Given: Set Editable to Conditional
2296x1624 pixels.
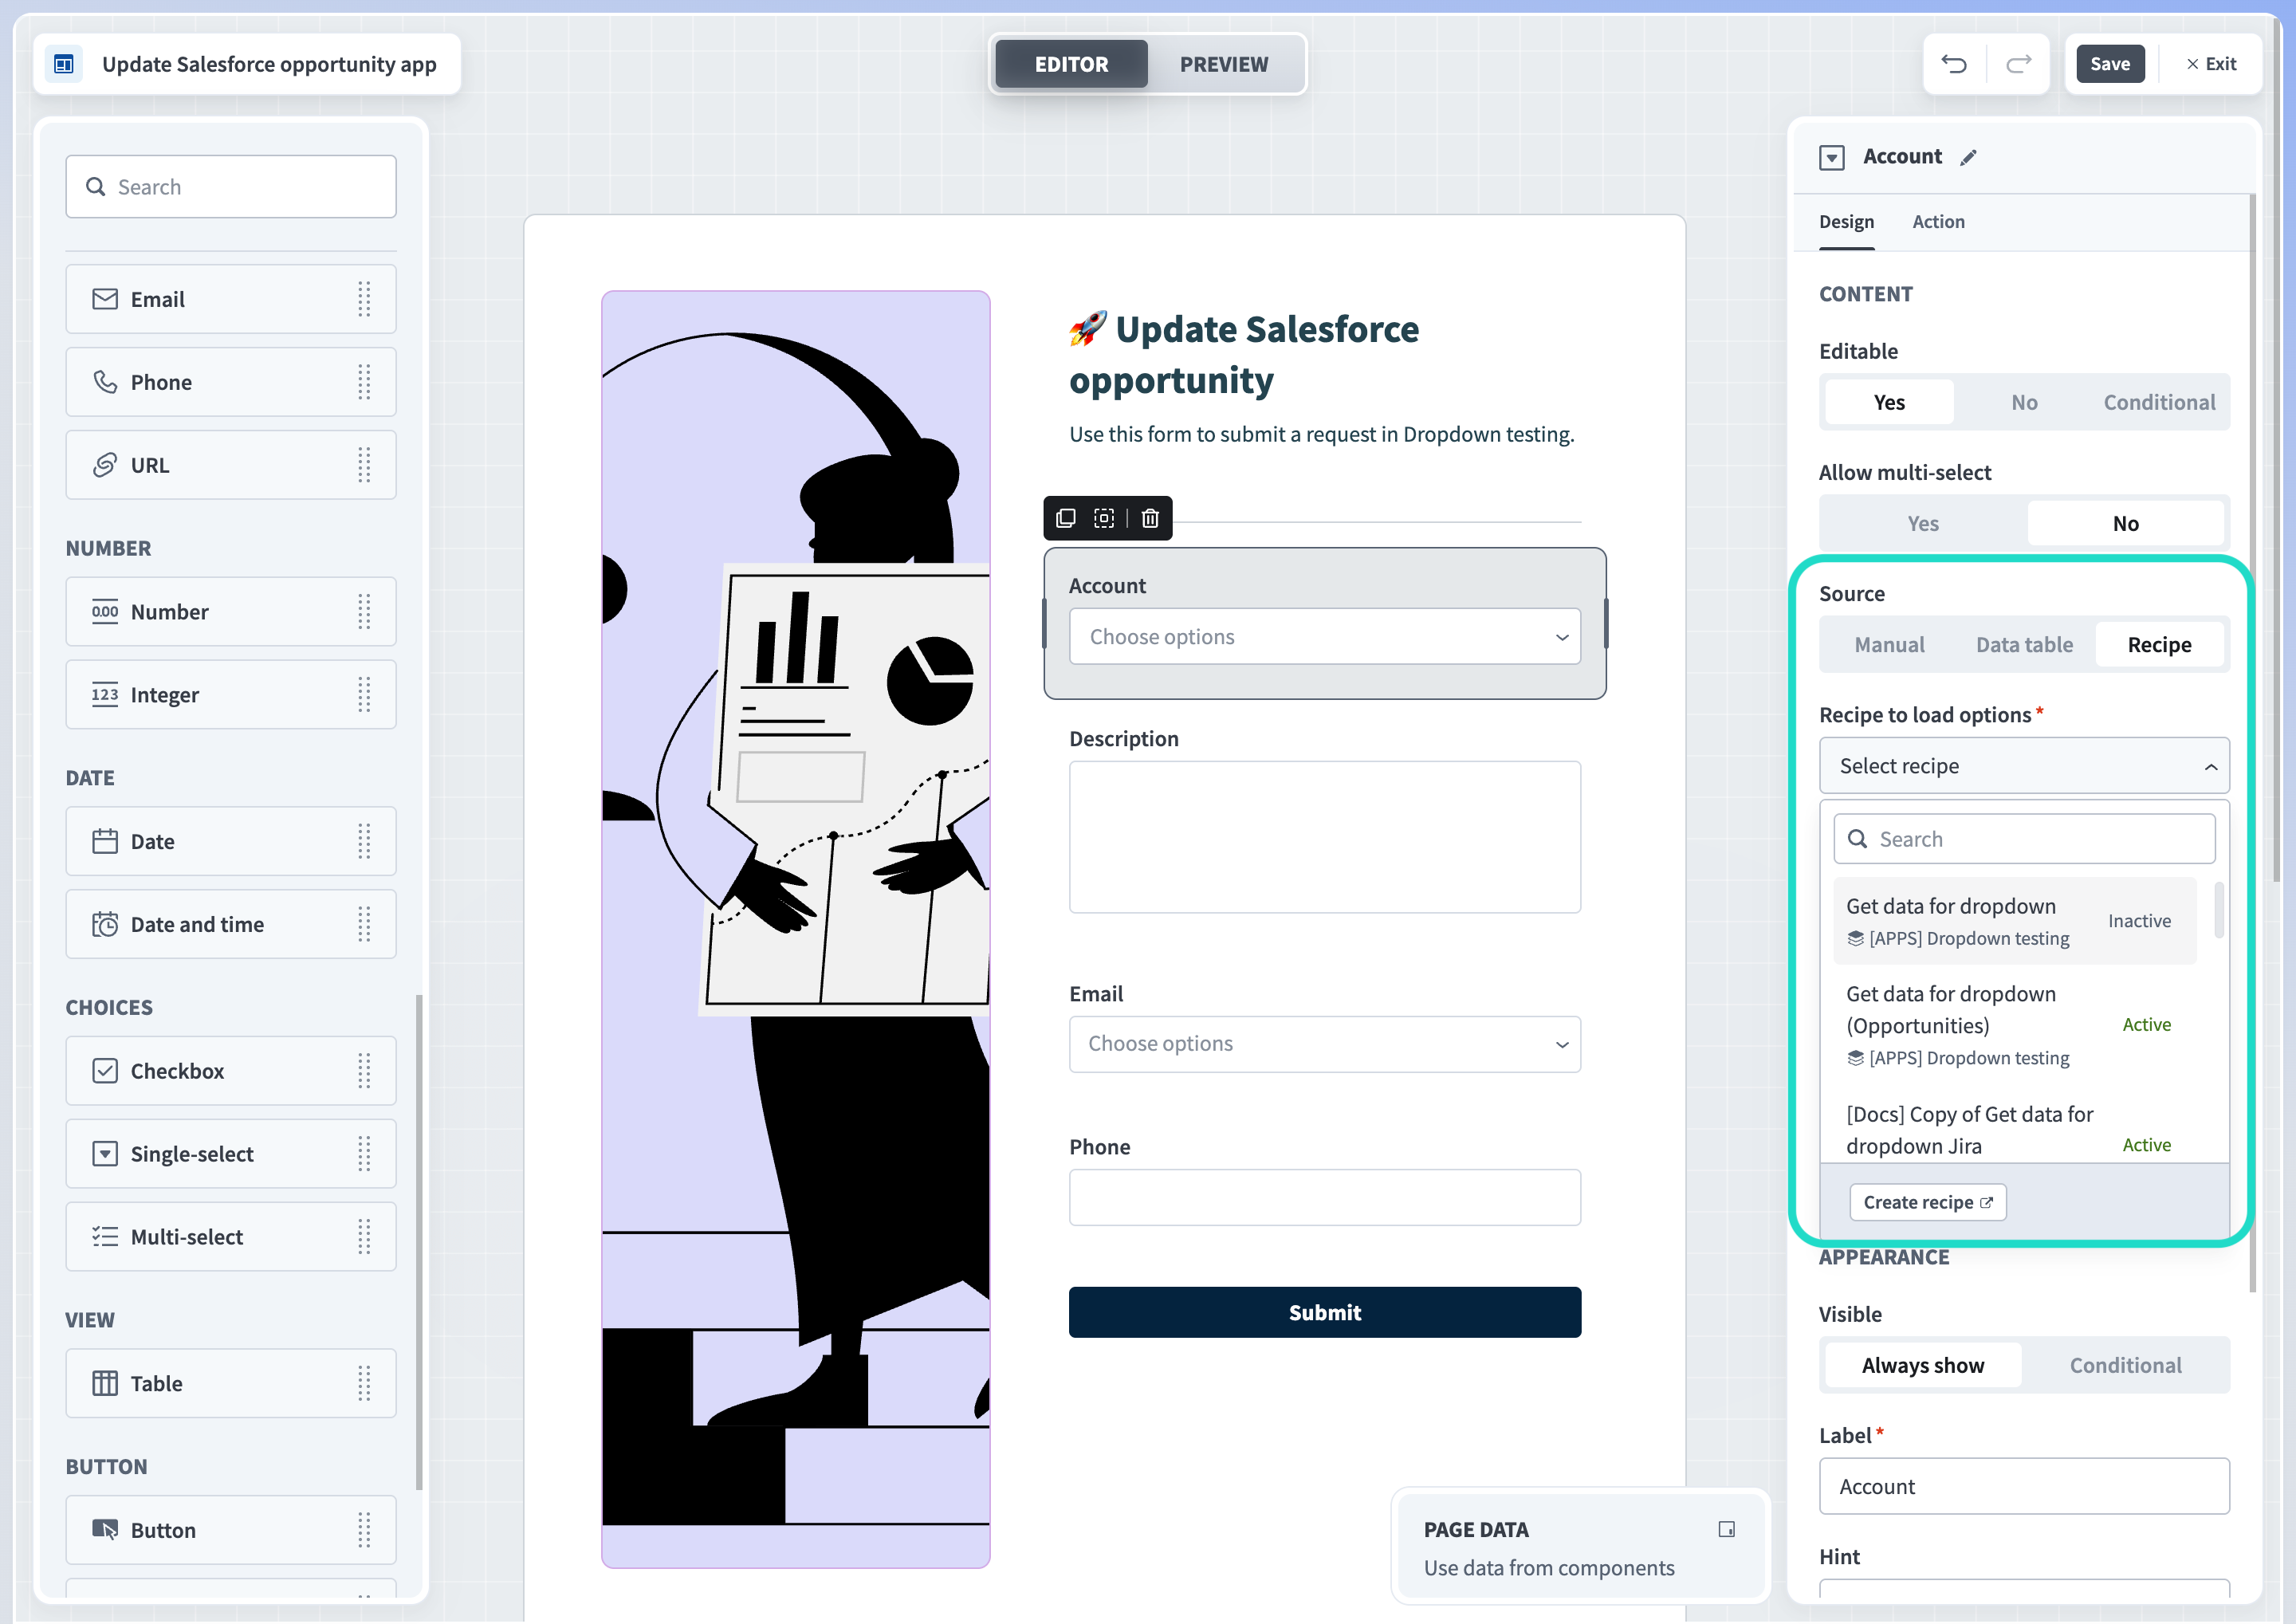Looking at the screenshot, I should [x=2159, y=402].
